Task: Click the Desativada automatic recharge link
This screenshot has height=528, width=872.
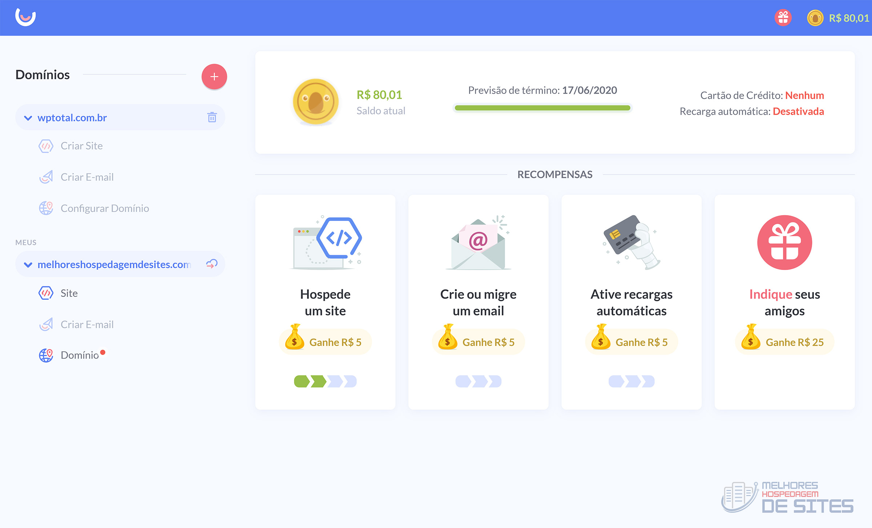Action: 798,112
